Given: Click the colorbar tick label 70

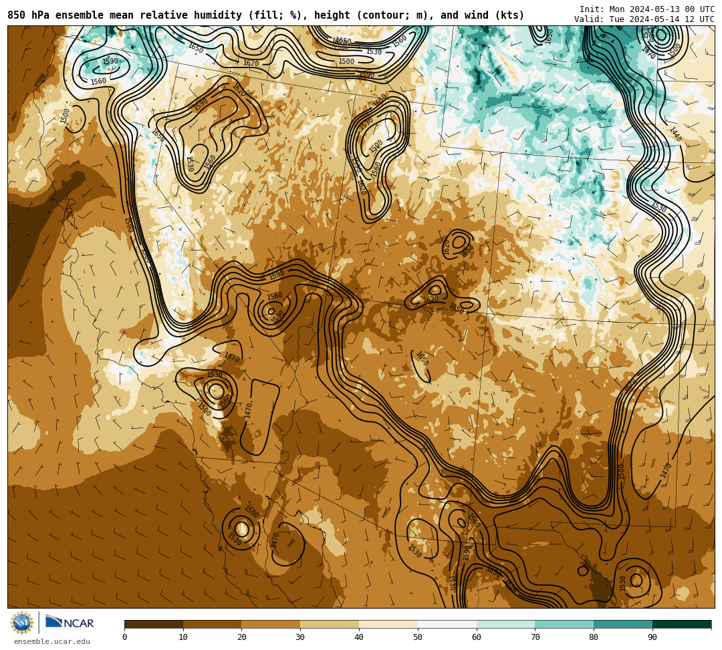Looking at the screenshot, I should (x=535, y=637).
